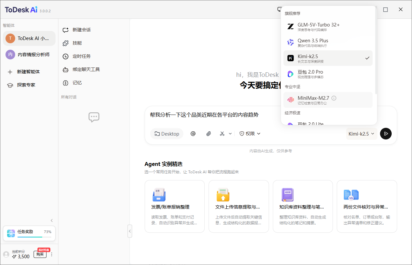Close the ToDesk AI window
The width and height of the screenshot is (412, 265).
[x=401, y=9]
